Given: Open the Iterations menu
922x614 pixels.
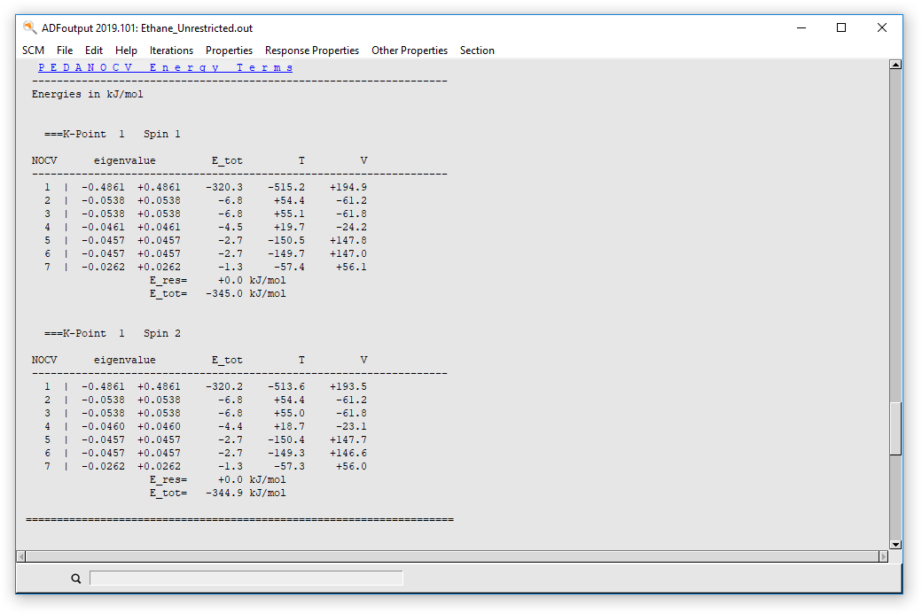Looking at the screenshot, I should [x=171, y=51].
